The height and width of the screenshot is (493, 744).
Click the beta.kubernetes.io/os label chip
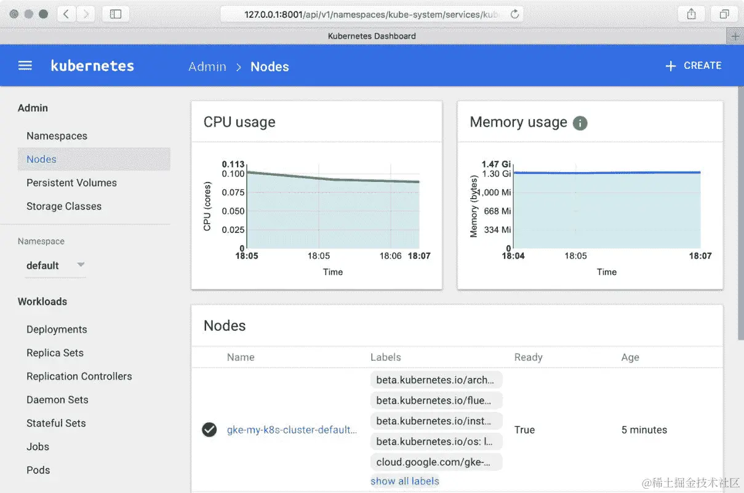click(x=436, y=441)
